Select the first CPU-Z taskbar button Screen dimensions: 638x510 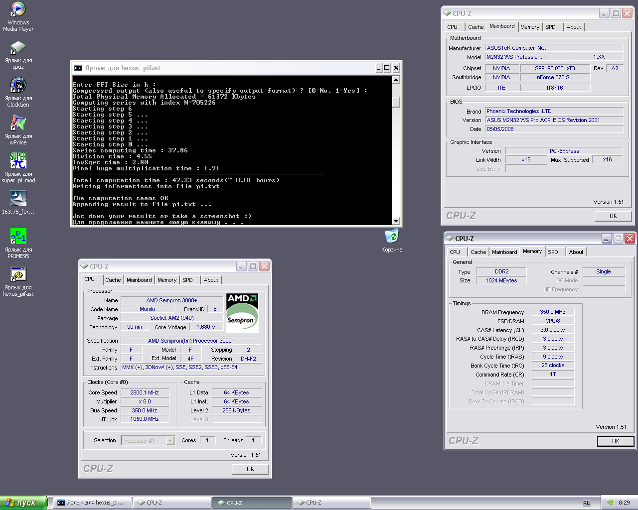pos(172,503)
